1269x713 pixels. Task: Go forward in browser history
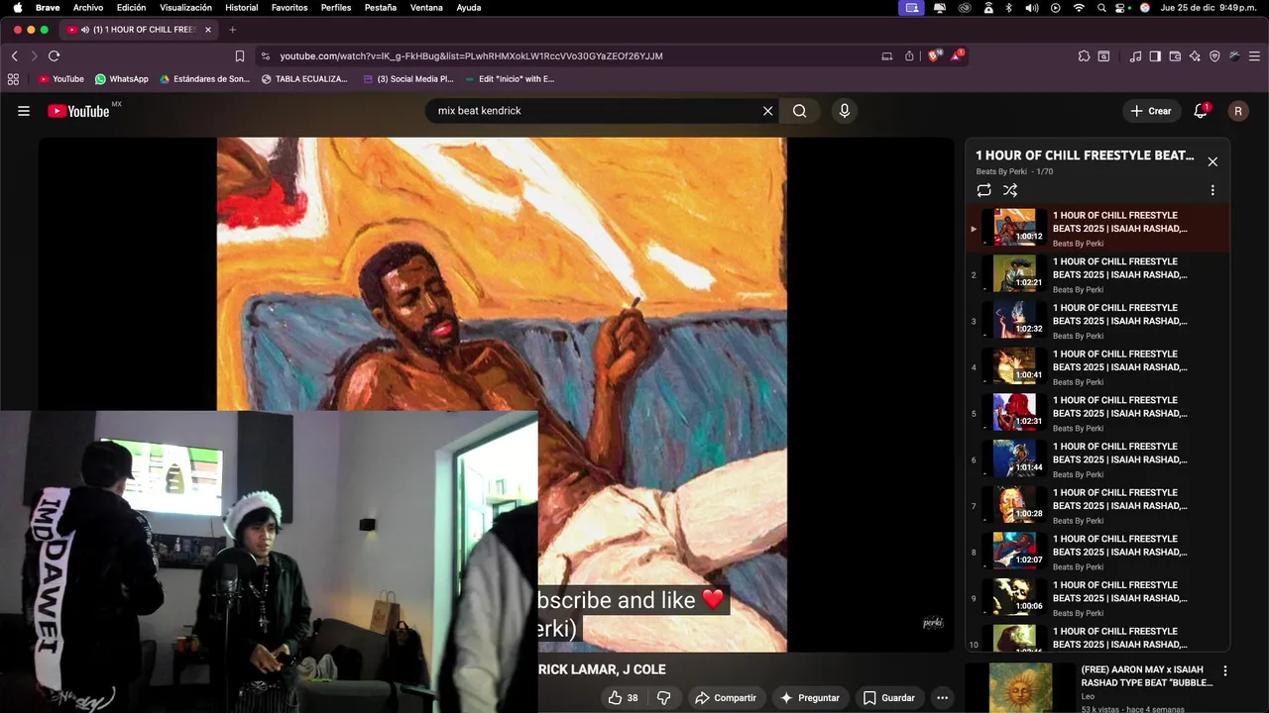34,56
